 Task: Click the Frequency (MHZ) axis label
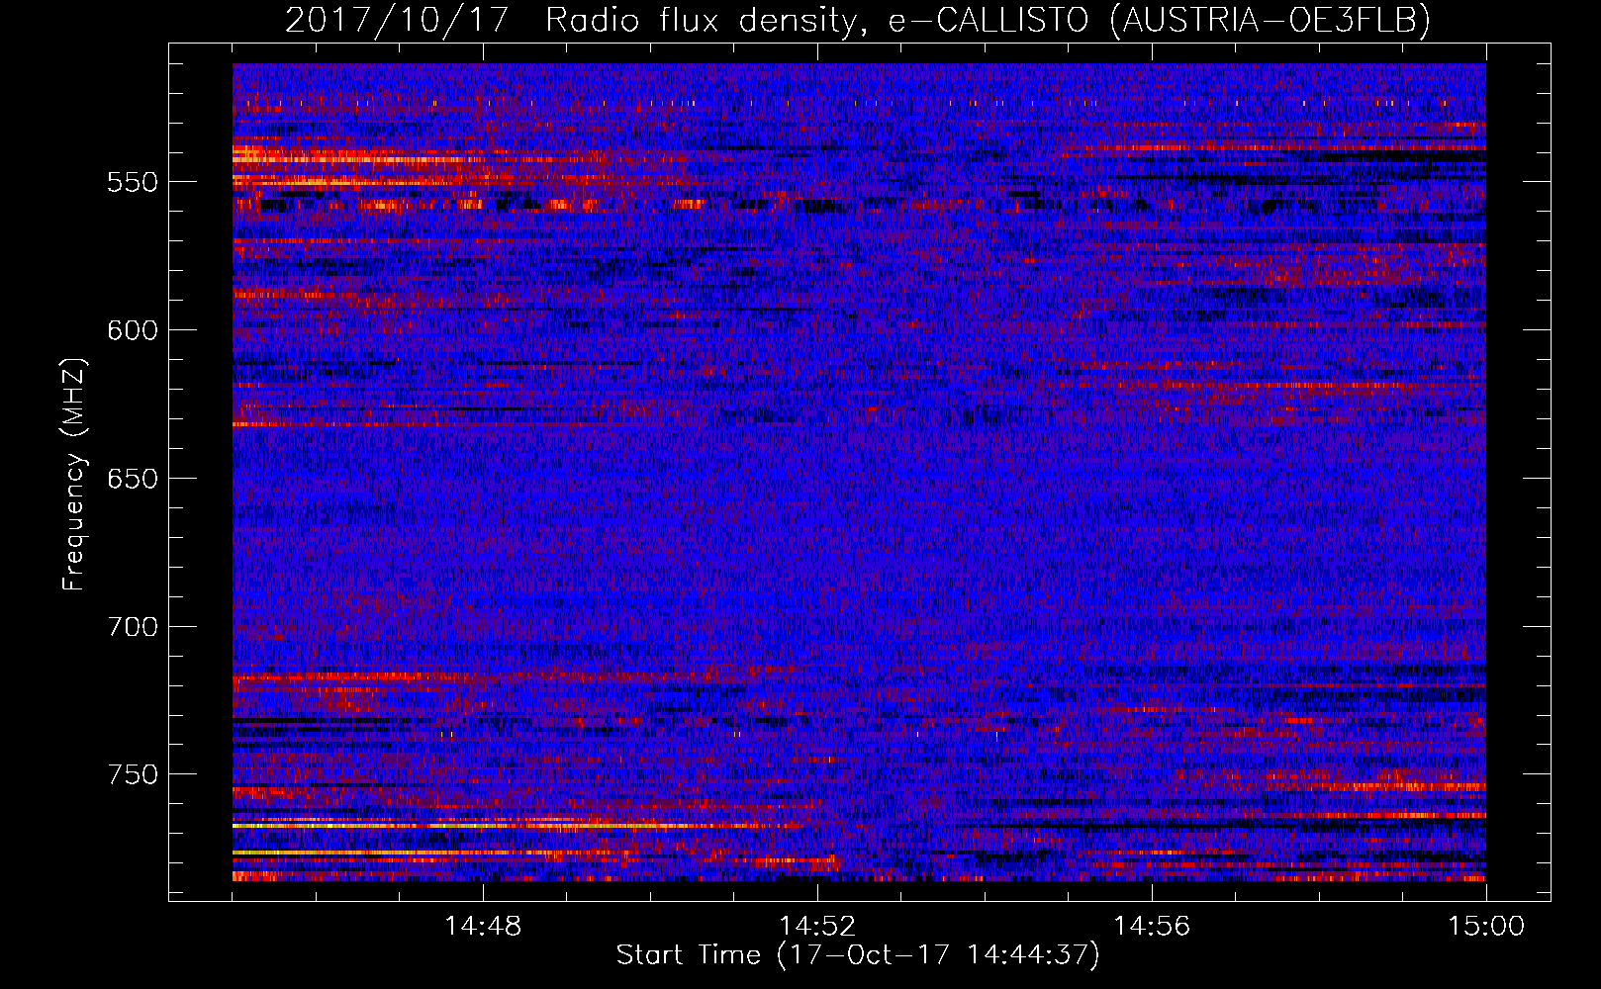click(x=74, y=474)
